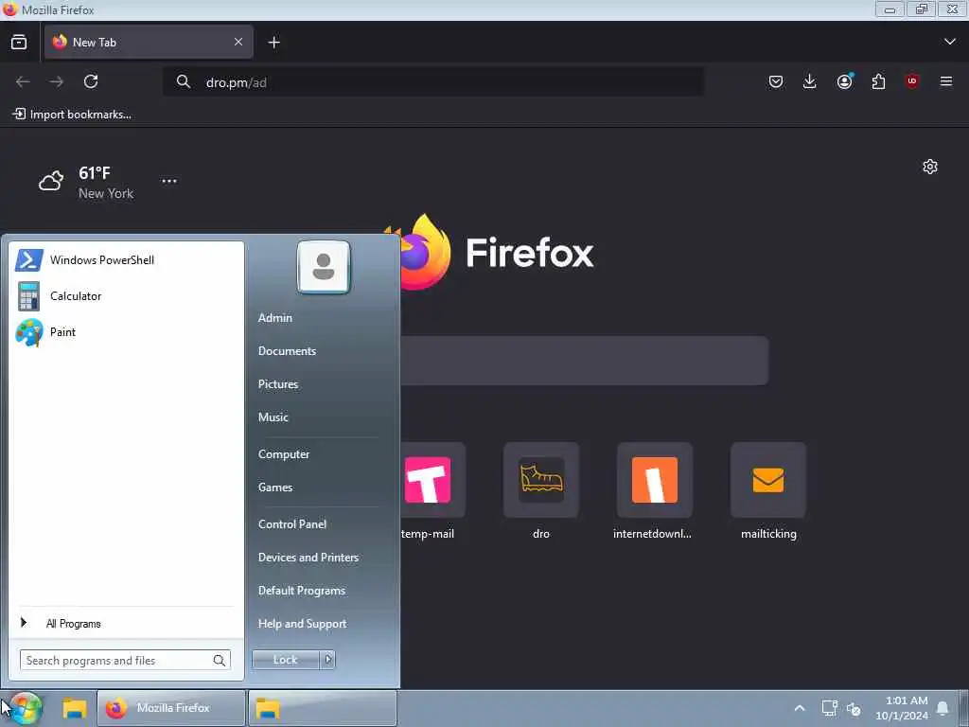Viewport: 969px width, 727px height.
Task: Click the uBlock Origin shield icon
Action: (912, 81)
